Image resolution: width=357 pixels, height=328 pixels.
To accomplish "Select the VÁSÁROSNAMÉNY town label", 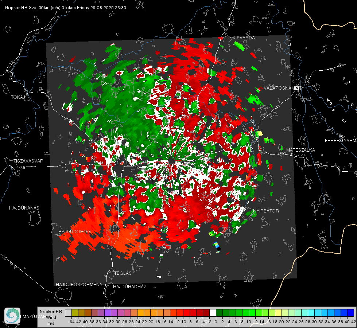I will click(284, 88).
